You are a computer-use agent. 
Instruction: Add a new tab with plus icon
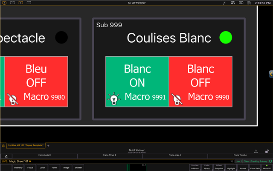[48, 146]
